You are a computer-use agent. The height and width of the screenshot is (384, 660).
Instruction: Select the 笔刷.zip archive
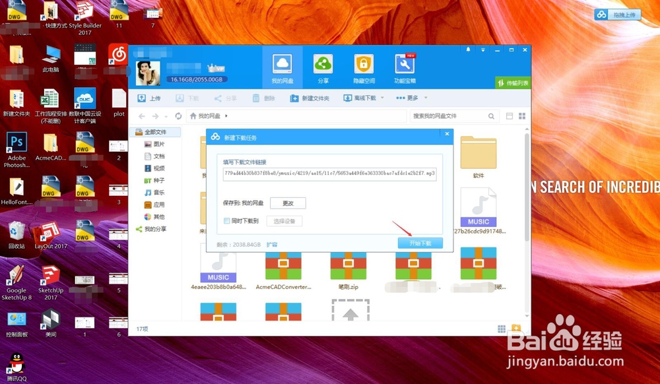(348, 271)
